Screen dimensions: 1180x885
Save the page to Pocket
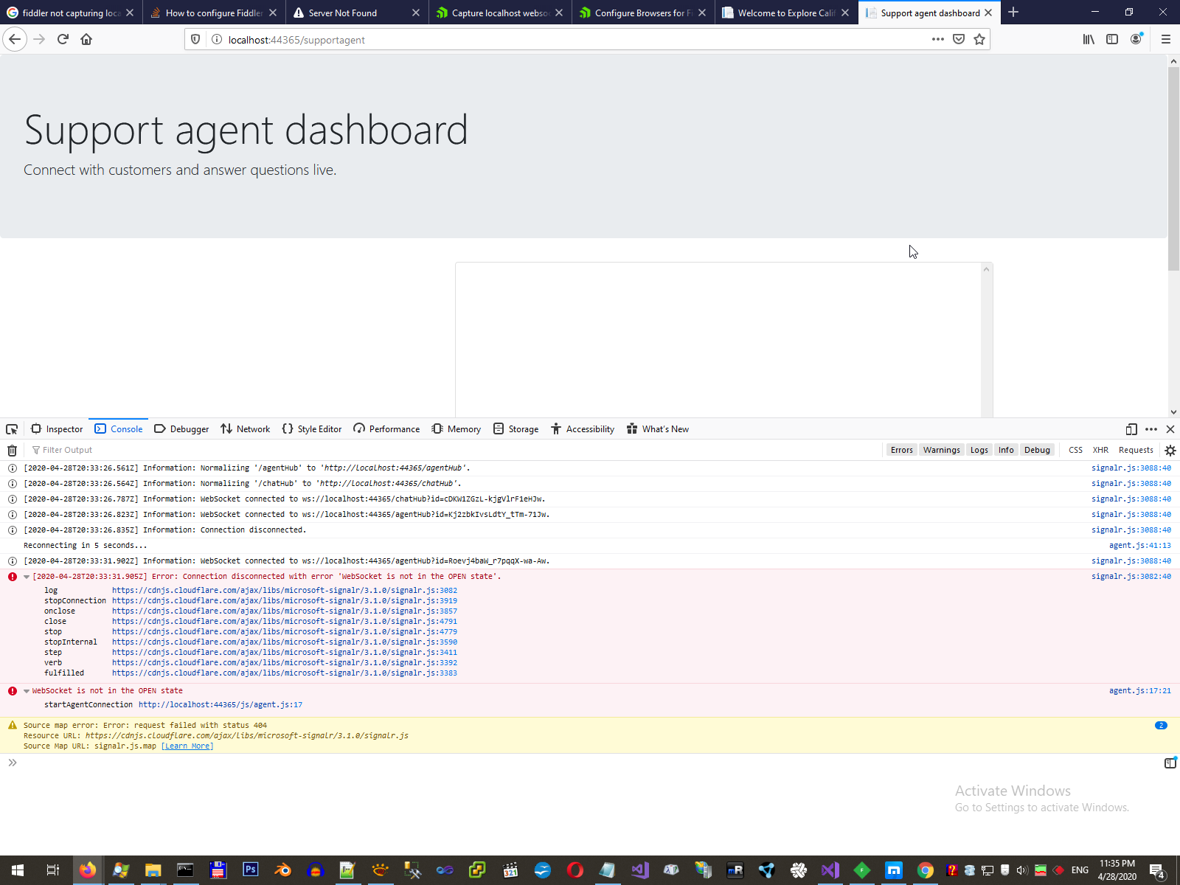[959, 39]
